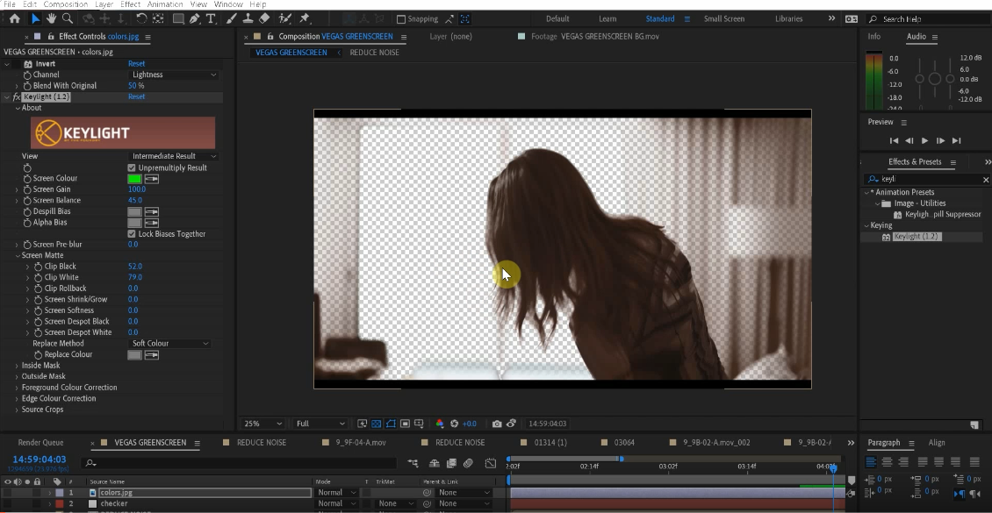The image size is (992, 513).
Task: Open the Channel Lightness dropdown
Action: coord(173,75)
